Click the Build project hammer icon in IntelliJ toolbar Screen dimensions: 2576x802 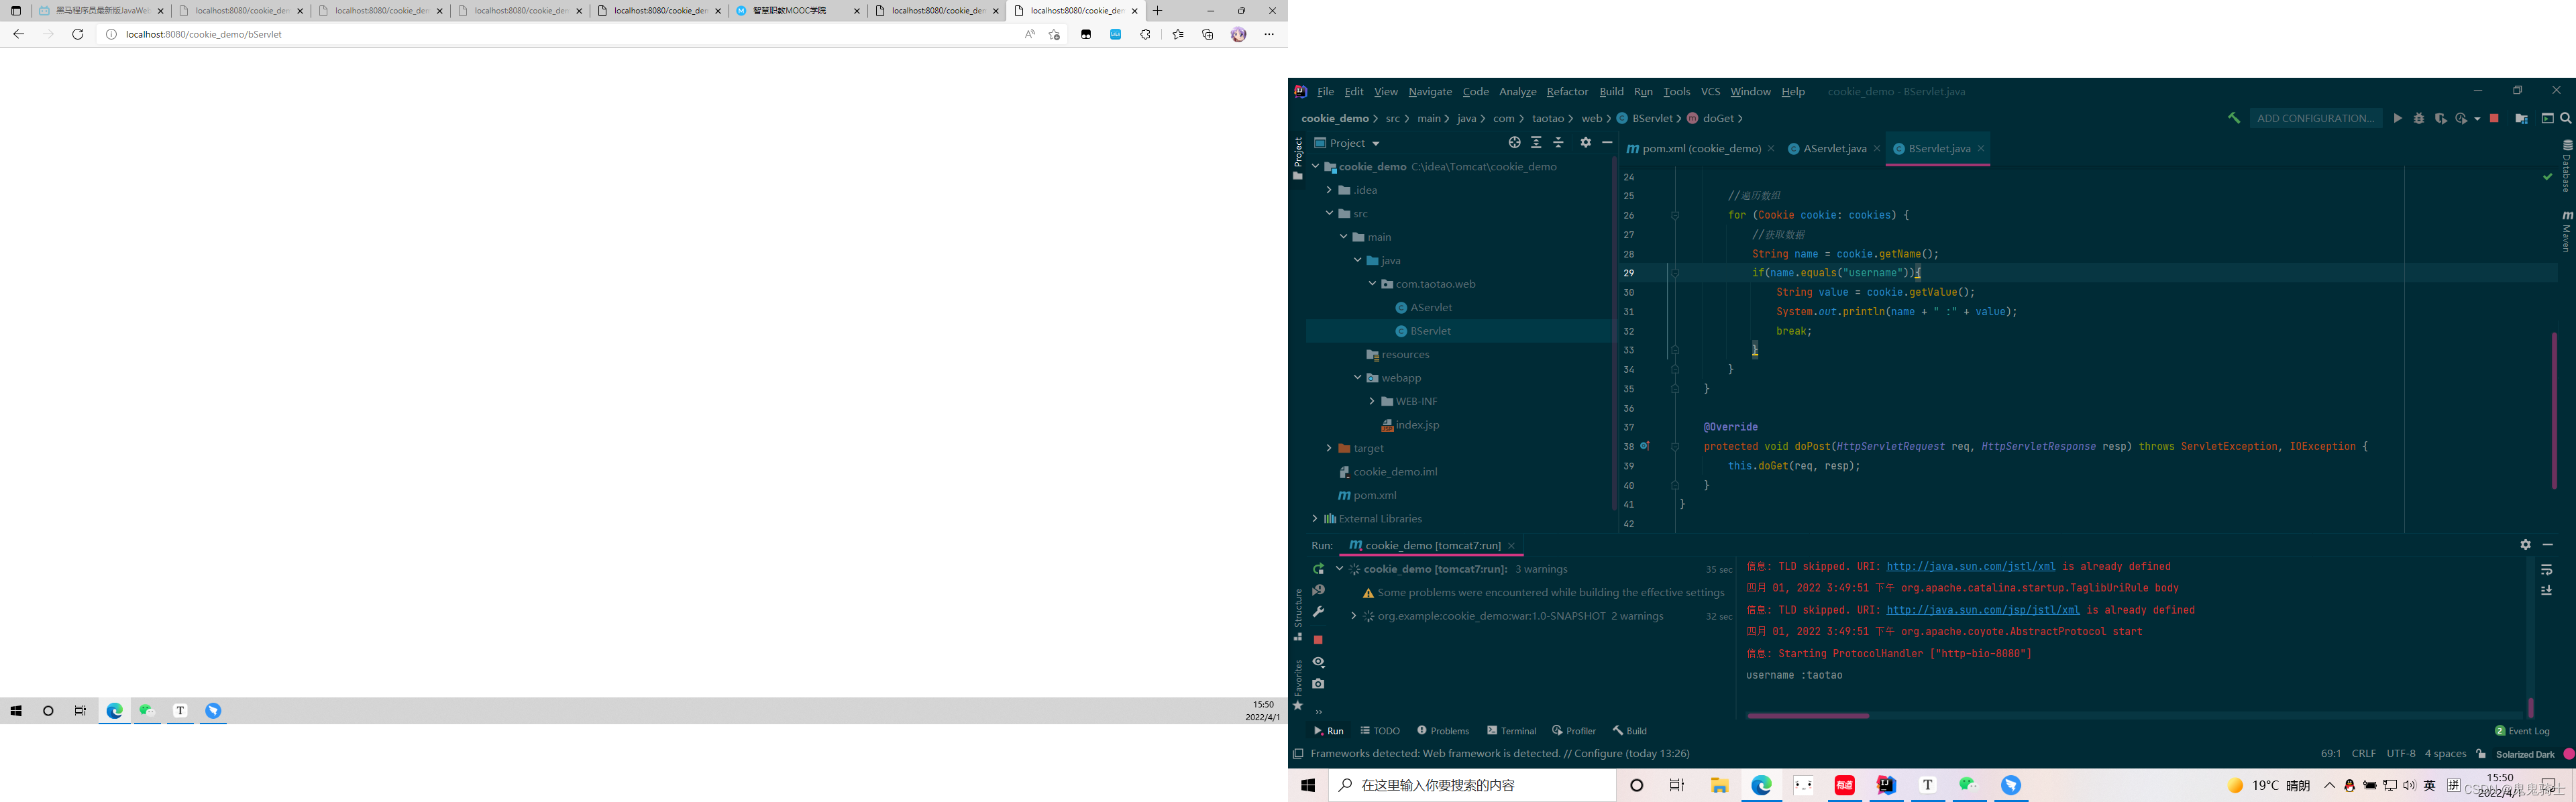tap(2233, 118)
